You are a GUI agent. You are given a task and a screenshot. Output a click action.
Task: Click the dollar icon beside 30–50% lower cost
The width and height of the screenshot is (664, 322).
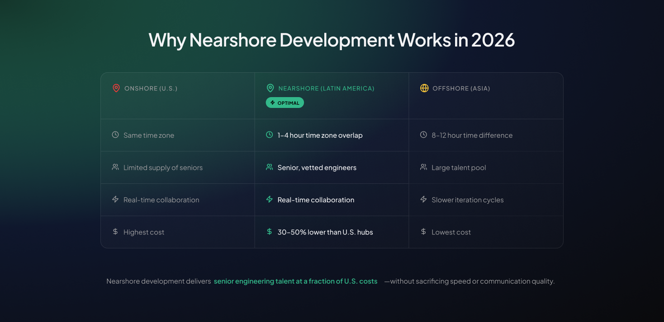(x=270, y=231)
